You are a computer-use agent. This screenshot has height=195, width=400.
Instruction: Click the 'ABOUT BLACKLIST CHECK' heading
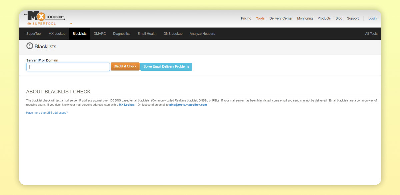coord(58,92)
